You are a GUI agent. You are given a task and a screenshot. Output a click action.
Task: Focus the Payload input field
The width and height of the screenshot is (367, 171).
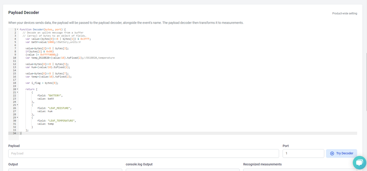[x=143, y=154]
